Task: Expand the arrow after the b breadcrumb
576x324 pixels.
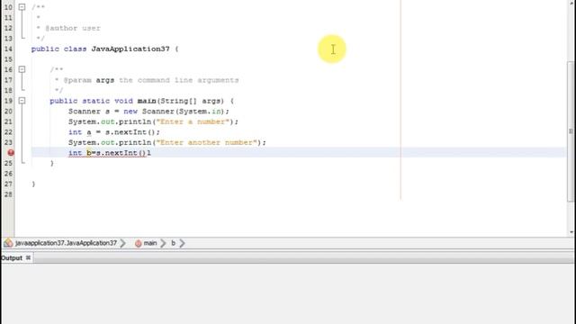Action: (182, 243)
